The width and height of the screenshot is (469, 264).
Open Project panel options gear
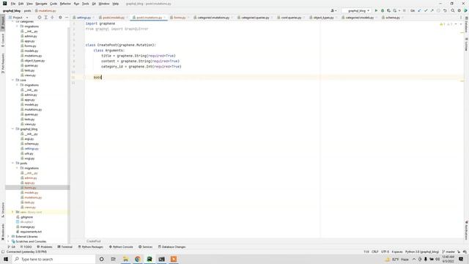[x=60, y=18]
